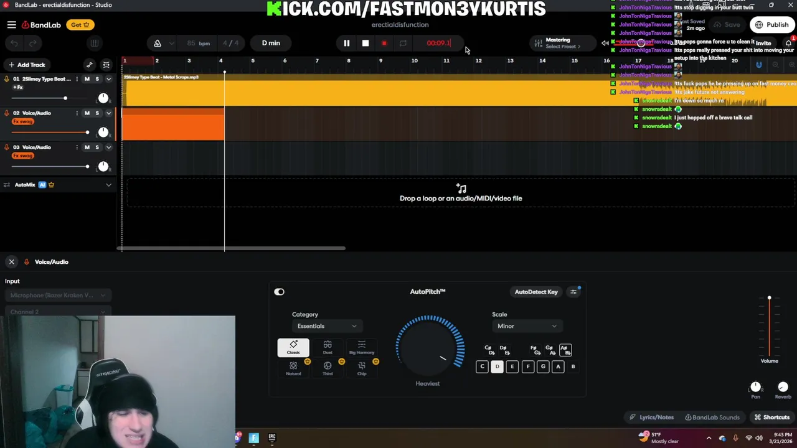Click the Reverb knob
The image size is (797, 448).
pyautogui.click(x=783, y=387)
